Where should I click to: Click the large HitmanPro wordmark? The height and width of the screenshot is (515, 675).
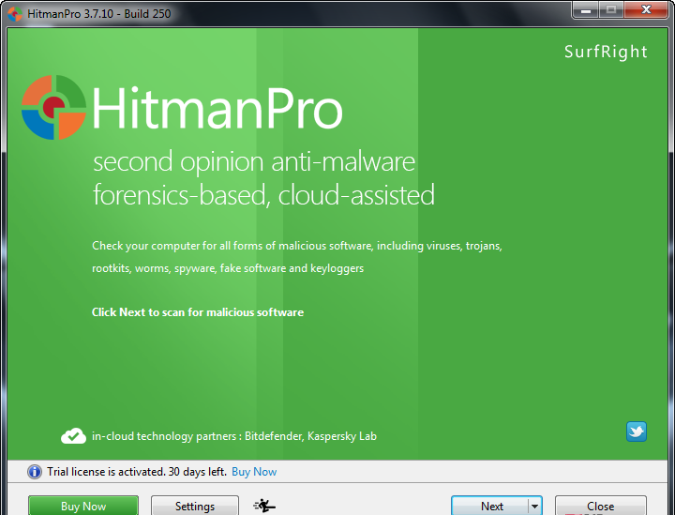217,110
